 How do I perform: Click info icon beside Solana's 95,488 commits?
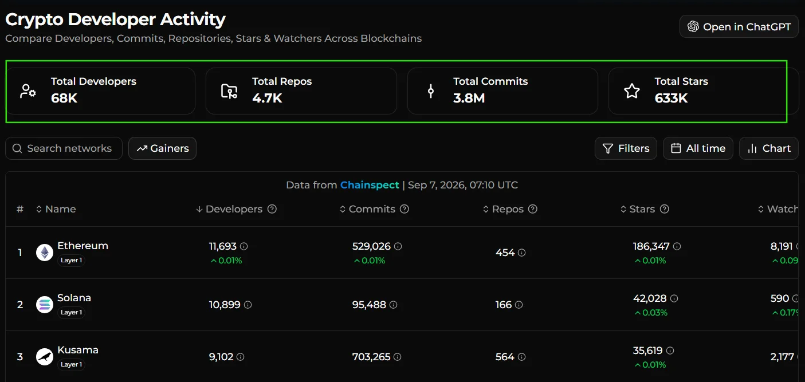pos(394,305)
